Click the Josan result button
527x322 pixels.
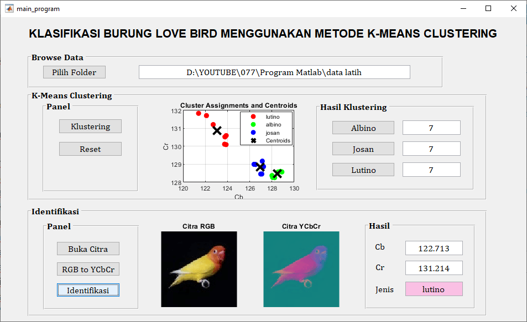[363, 148]
